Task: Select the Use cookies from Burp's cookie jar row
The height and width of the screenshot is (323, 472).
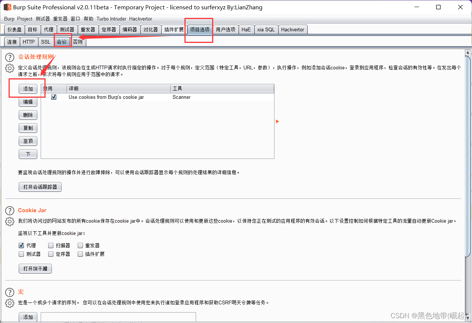Action: pos(158,97)
